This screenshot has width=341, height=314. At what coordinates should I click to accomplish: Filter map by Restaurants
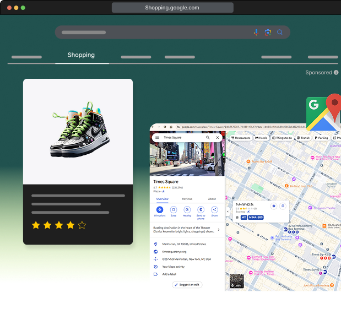(x=241, y=138)
